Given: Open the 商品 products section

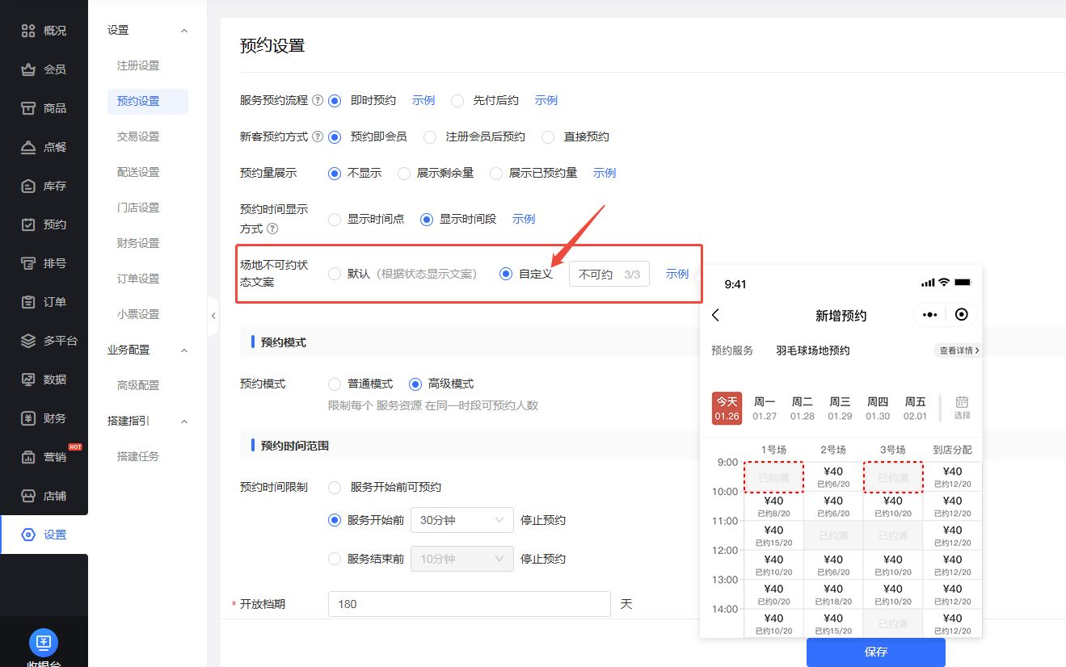Looking at the screenshot, I should [44, 108].
